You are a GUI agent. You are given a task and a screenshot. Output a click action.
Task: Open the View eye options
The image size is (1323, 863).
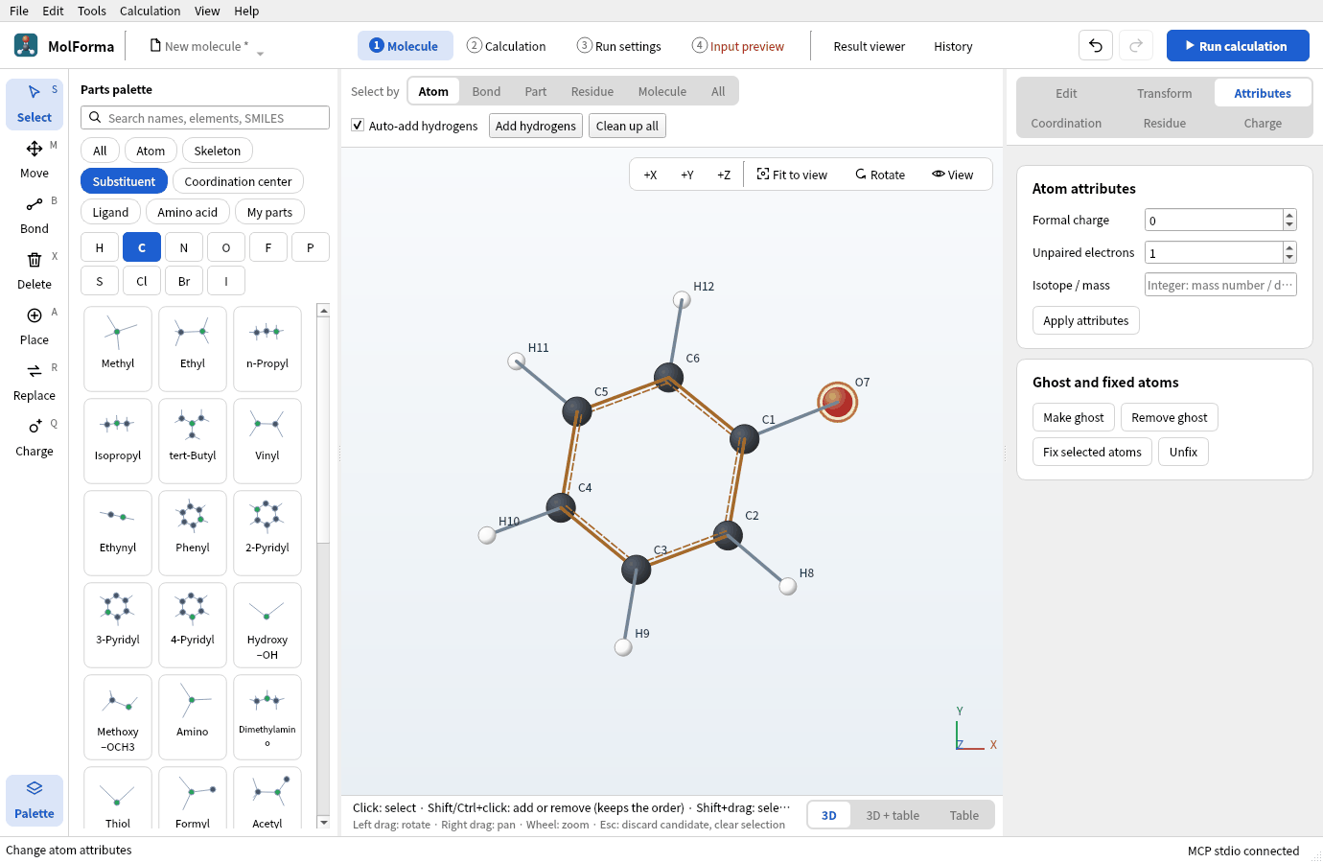point(952,175)
